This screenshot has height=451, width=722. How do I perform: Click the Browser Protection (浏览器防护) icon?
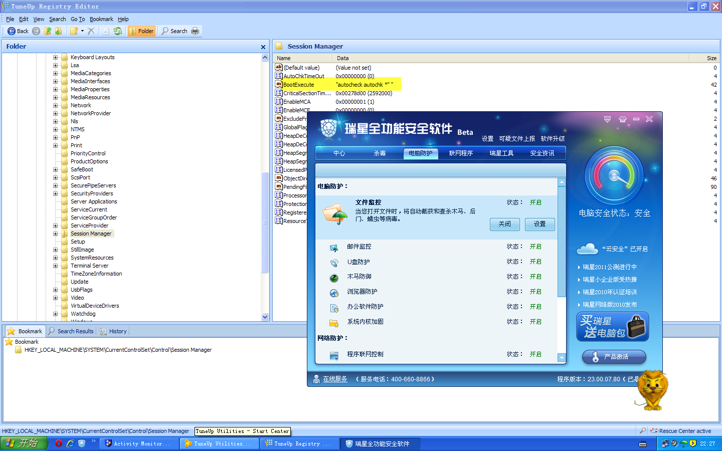pos(334,293)
